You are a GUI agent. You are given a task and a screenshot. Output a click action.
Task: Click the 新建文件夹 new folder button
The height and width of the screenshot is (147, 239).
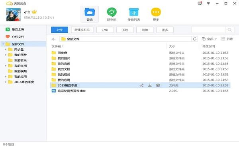coord(82,30)
